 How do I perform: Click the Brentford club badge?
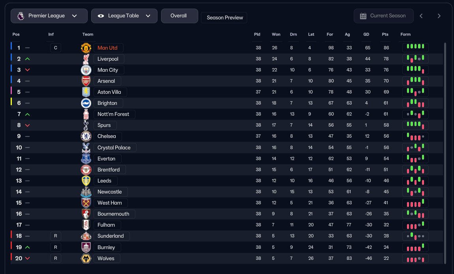pos(86,170)
